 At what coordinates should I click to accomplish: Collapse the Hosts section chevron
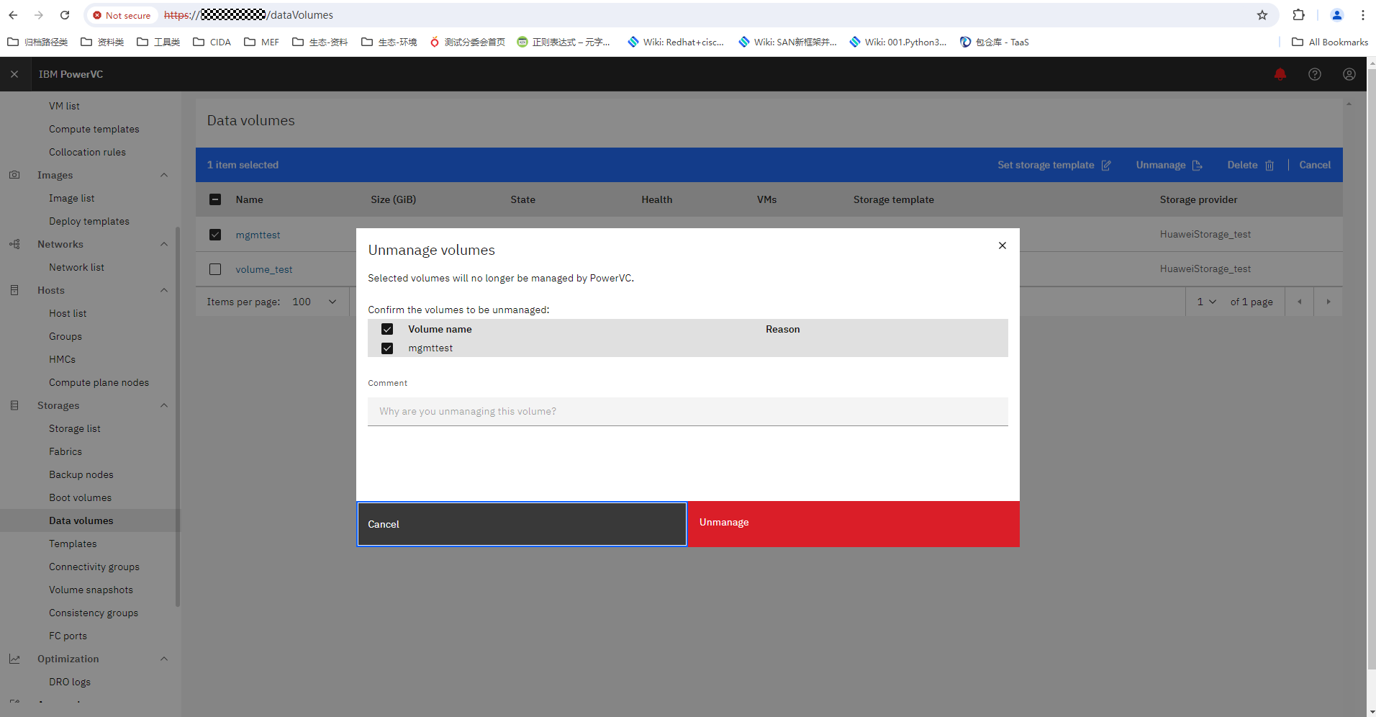pyautogui.click(x=164, y=290)
